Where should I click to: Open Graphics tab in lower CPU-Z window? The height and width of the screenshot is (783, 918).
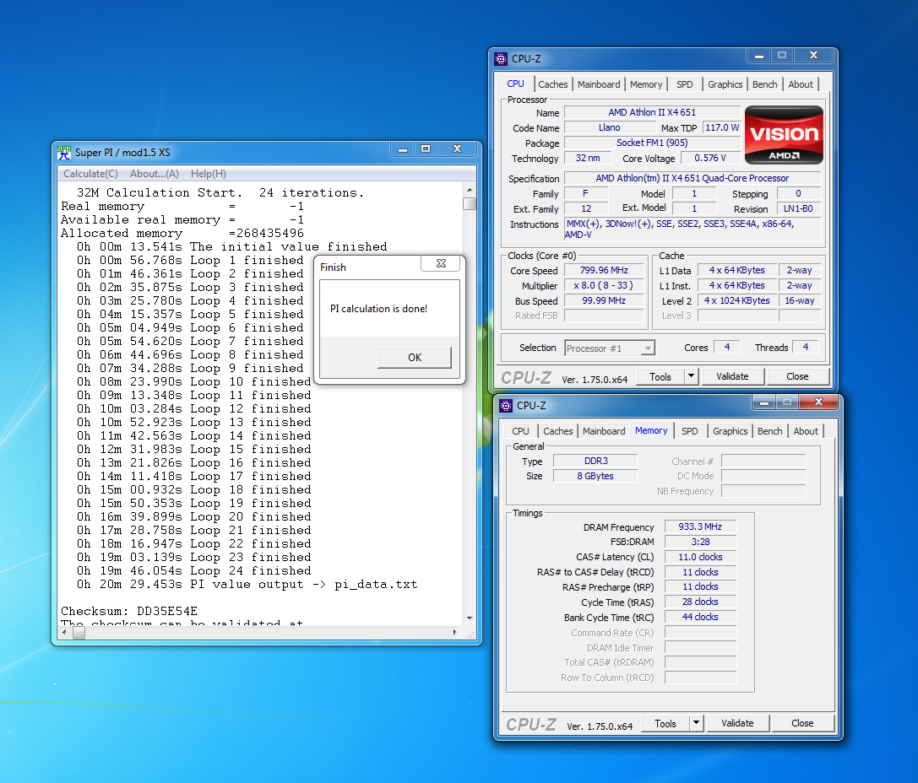tap(730, 431)
